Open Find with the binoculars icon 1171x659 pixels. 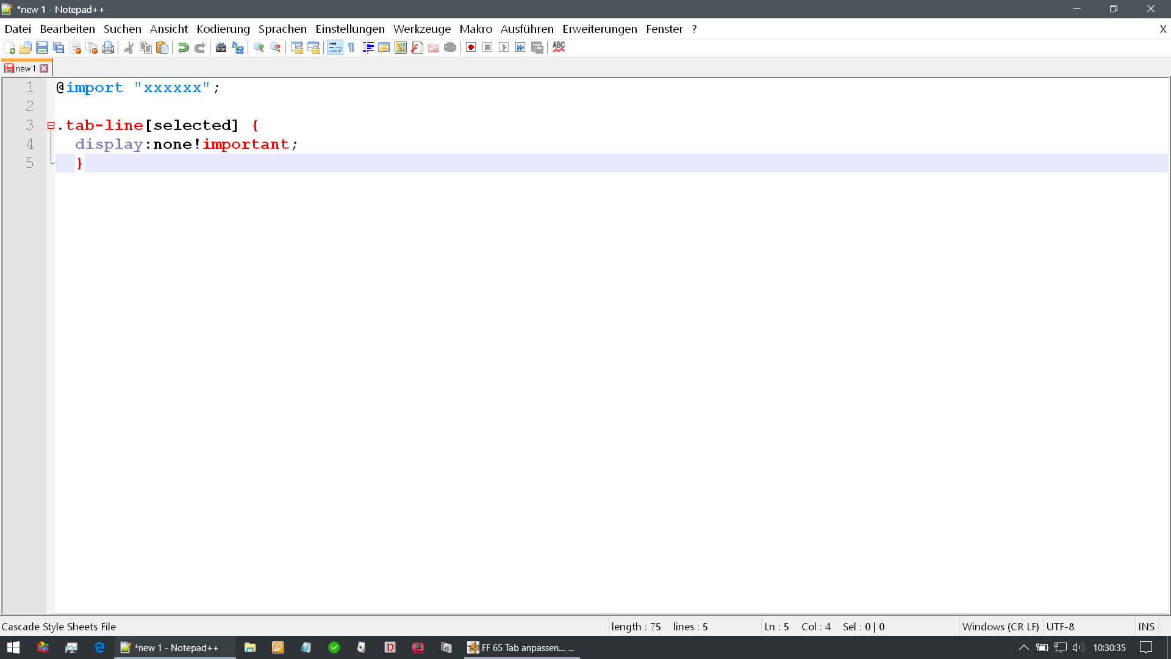point(221,48)
